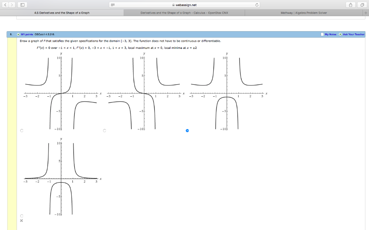The width and height of the screenshot is (369, 230).
Task: Click the X icon below the bottom graph
Action: 21,221
